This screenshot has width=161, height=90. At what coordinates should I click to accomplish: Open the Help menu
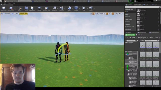click(14, 3)
